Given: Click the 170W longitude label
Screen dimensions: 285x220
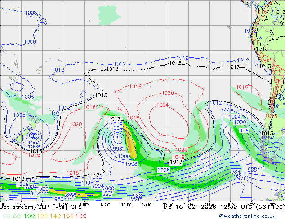Looking at the screenshot, I should pyautogui.click(x=63, y=205).
